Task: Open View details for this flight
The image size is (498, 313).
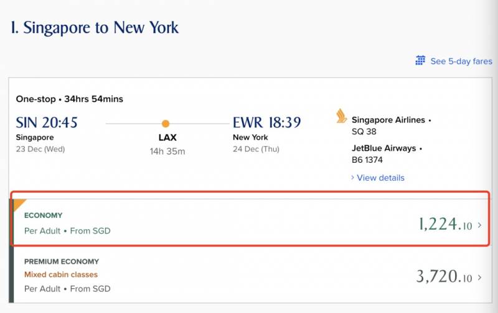Action: [x=380, y=178]
